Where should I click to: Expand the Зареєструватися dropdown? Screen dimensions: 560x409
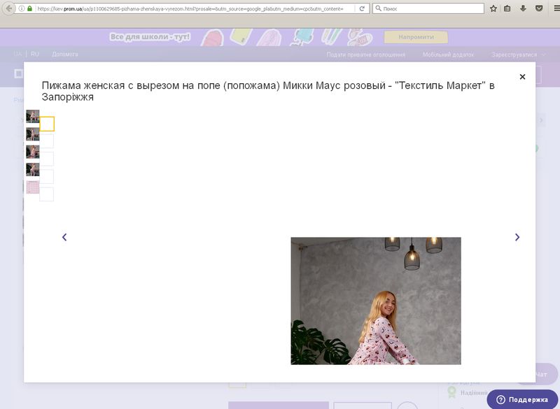[x=519, y=55]
